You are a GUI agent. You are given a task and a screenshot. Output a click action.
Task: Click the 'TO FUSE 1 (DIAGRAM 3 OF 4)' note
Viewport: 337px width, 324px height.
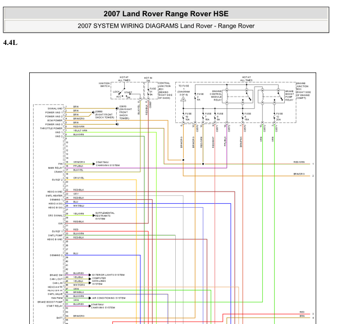pos(184,90)
